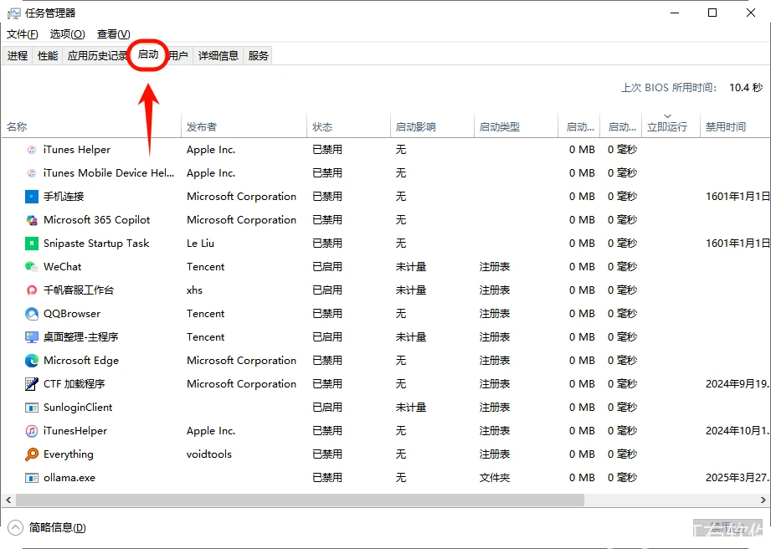Select the CTF 加载程序 name text
This screenshot has height=549, width=771.
coord(75,384)
